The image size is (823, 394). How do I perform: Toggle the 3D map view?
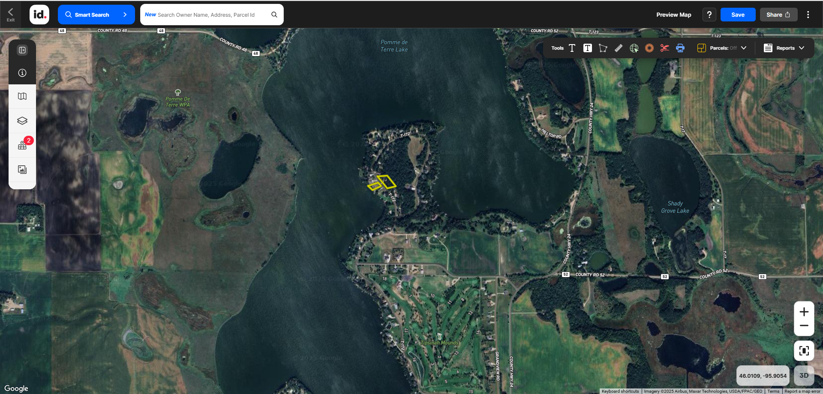click(804, 376)
